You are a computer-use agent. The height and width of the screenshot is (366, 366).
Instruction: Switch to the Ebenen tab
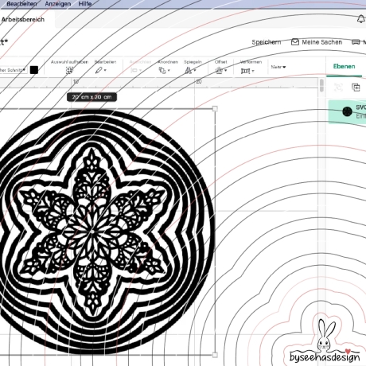tap(344, 66)
